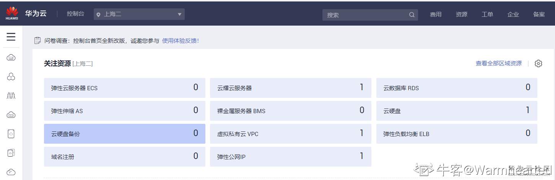The height and width of the screenshot is (180, 555).
Task: Select the disk backup sidebar icon
Action: (x=11, y=152)
